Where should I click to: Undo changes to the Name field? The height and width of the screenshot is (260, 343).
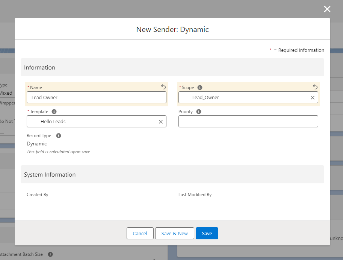pyautogui.click(x=163, y=87)
